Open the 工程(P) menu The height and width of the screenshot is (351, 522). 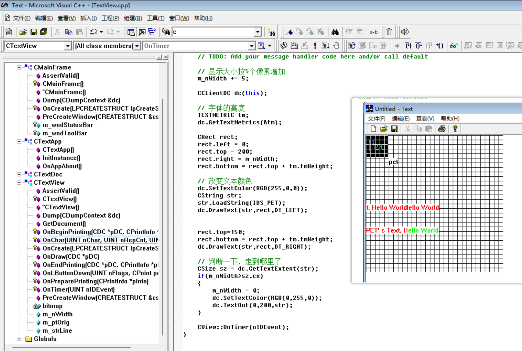(110, 18)
